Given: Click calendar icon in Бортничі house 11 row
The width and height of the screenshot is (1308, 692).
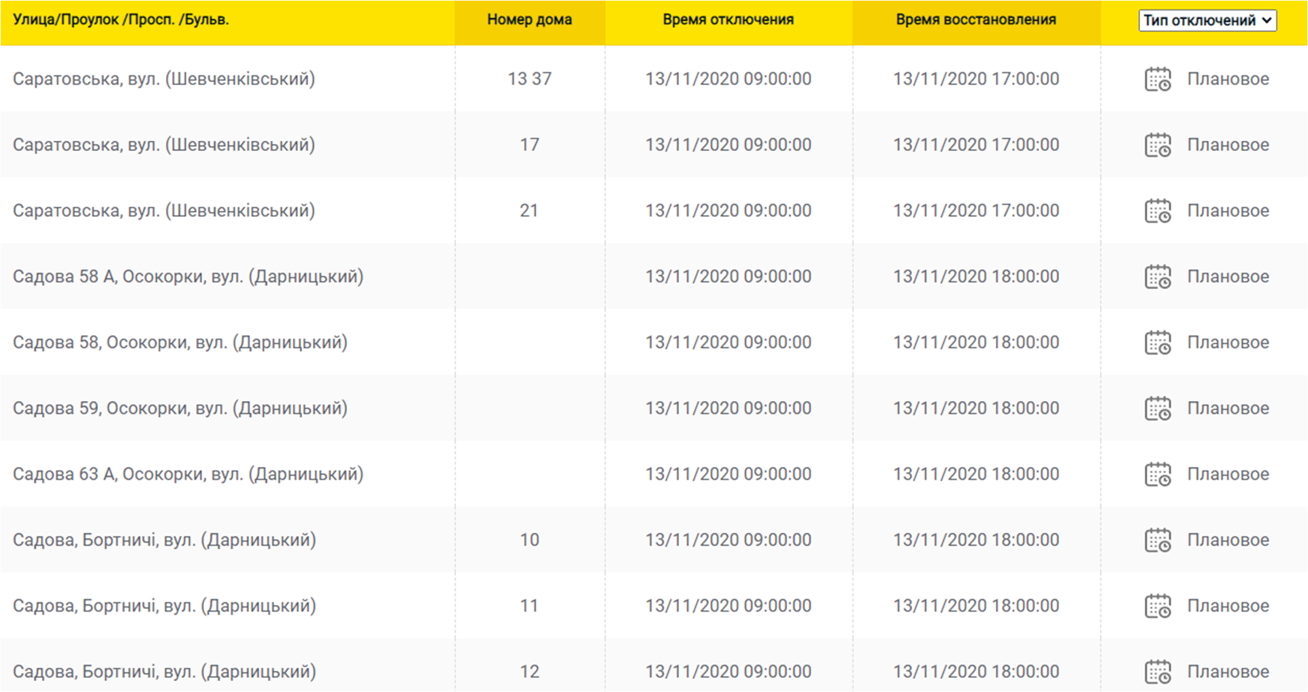Looking at the screenshot, I should [x=1157, y=606].
